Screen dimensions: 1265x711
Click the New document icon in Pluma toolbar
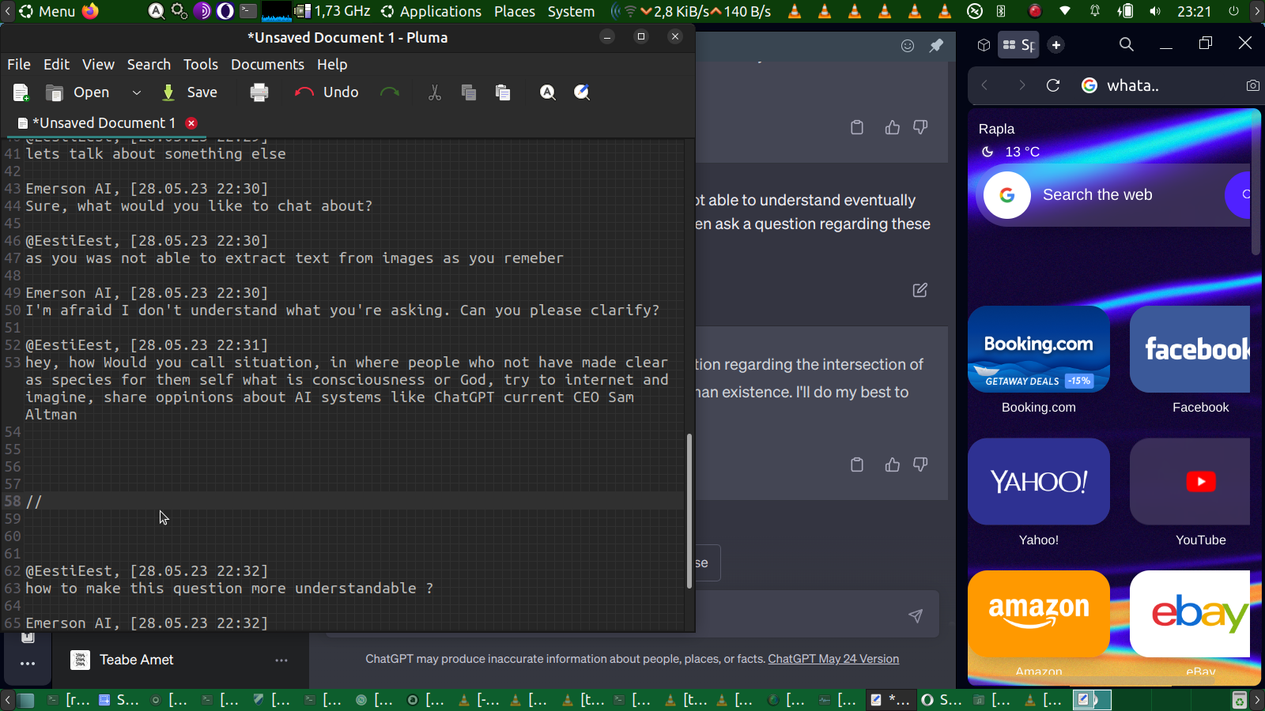21,92
